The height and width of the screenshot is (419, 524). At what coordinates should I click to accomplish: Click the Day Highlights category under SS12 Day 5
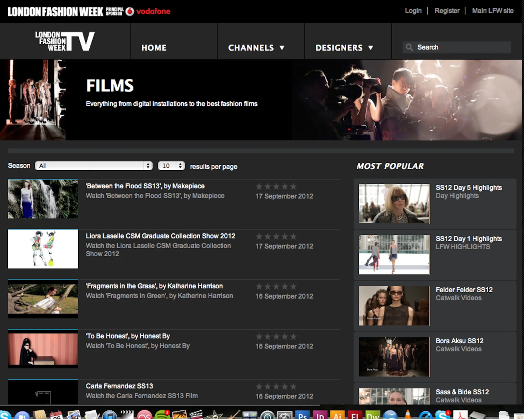pos(457,196)
